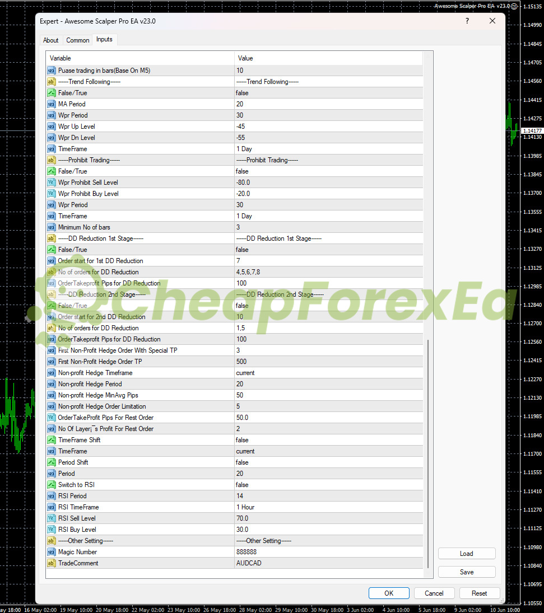Click the integer icon beside RSI Period
Viewport: 544px width, 613px height.
52,496
